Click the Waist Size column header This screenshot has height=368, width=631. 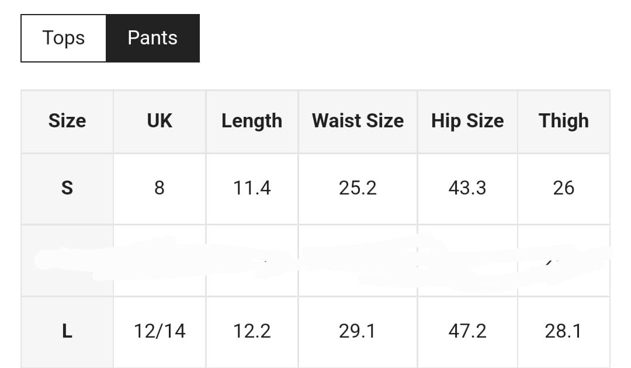pyautogui.click(x=358, y=121)
